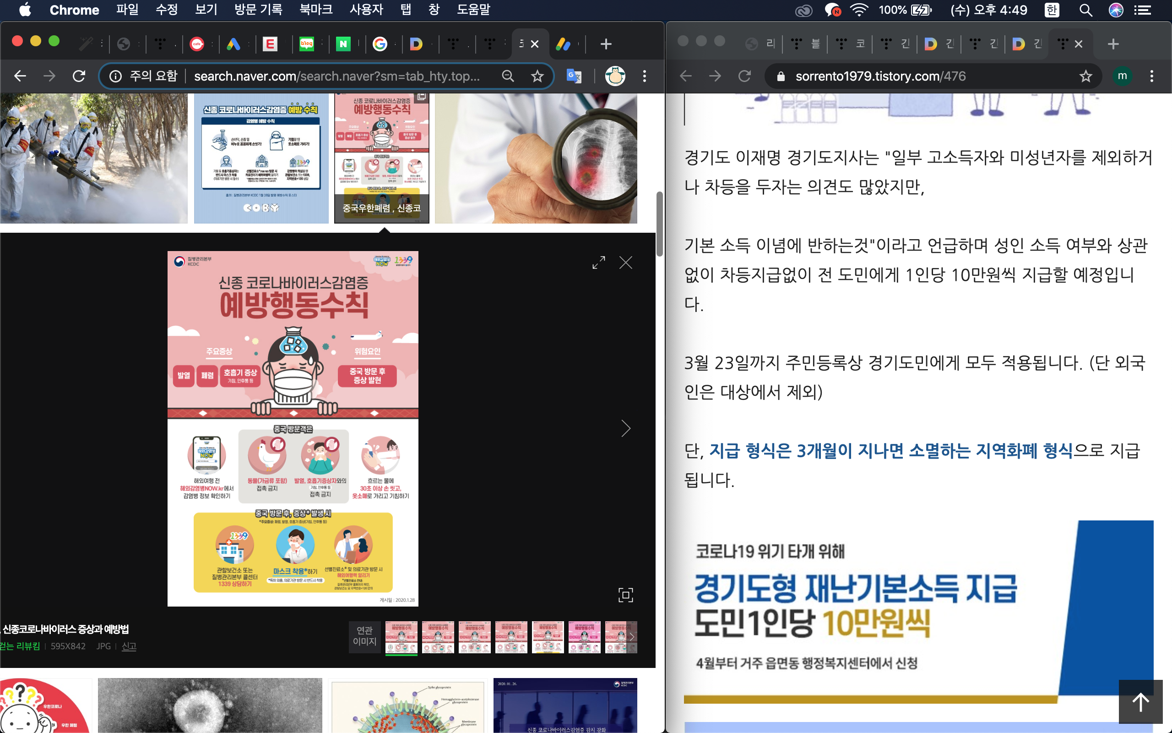Click the 신고 report link
This screenshot has height=733, width=1172.
pos(129,646)
